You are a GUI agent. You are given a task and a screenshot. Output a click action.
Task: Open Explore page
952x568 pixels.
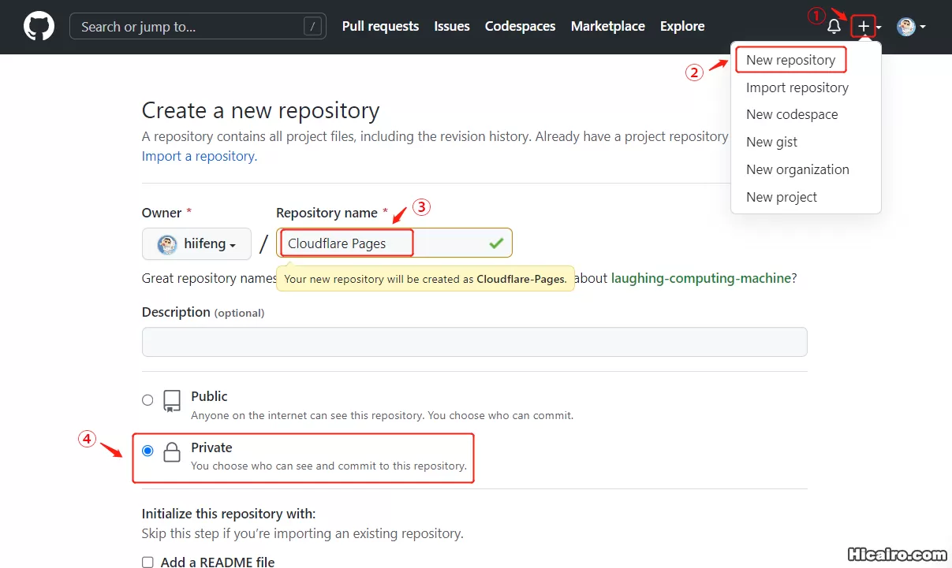(x=682, y=27)
